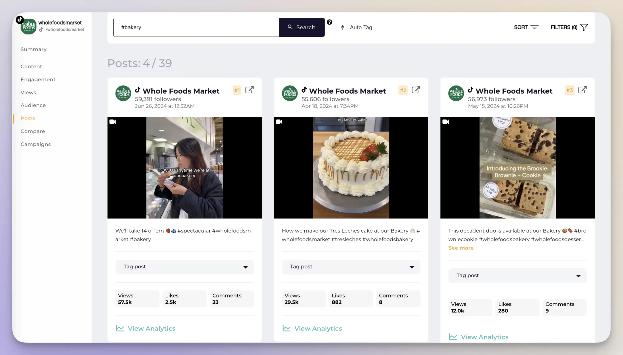623x355 pixels.
Task: Click Views 57.5k stat on post #1
Action: click(137, 299)
